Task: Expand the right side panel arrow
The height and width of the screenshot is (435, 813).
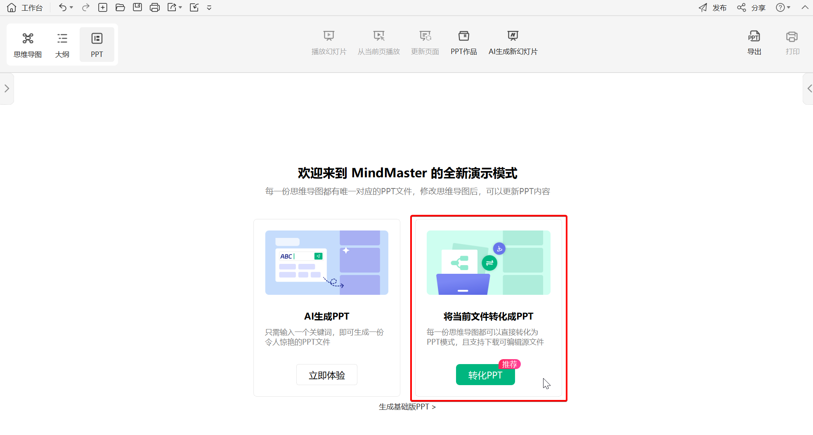Action: click(x=809, y=89)
